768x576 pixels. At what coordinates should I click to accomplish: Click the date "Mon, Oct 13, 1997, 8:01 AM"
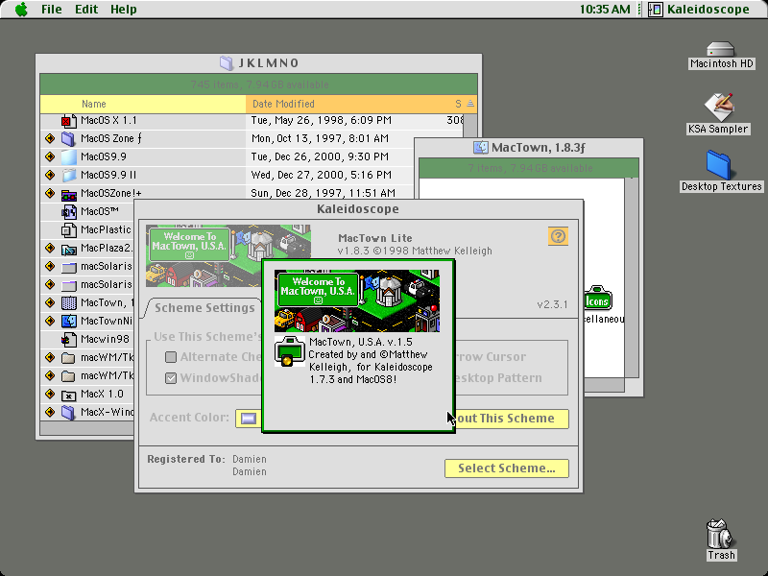pos(320,138)
